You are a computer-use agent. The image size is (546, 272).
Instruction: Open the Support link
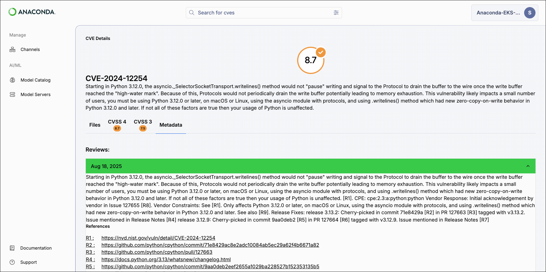tap(29, 262)
